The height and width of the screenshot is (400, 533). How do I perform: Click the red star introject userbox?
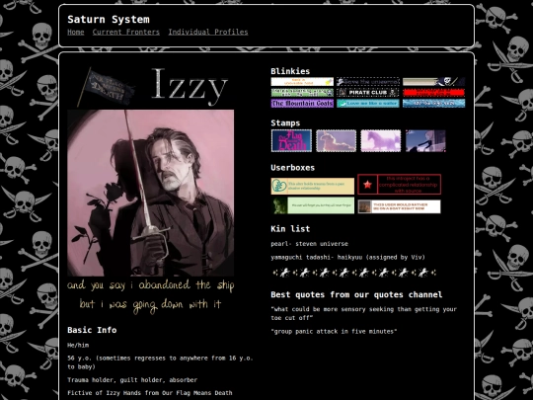point(400,185)
